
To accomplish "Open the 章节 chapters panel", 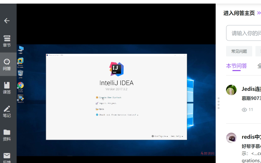I will [7, 41].
